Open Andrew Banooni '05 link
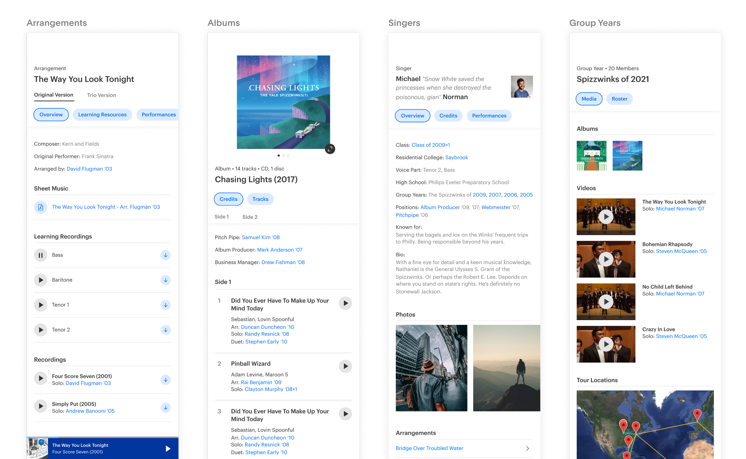The height and width of the screenshot is (459, 746). pyautogui.click(x=90, y=411)
